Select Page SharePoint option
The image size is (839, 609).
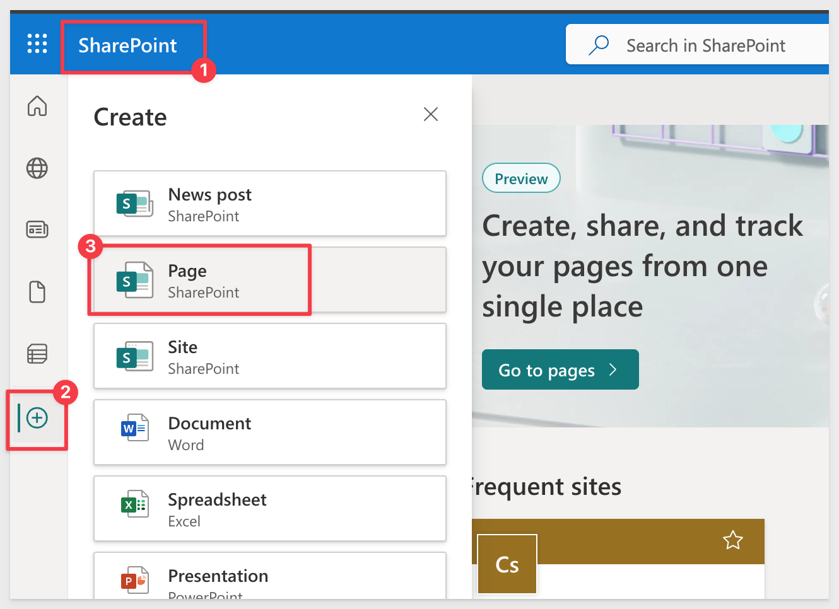point(270,280)
